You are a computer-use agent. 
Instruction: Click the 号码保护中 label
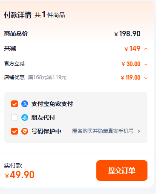[x=46, y=131]
